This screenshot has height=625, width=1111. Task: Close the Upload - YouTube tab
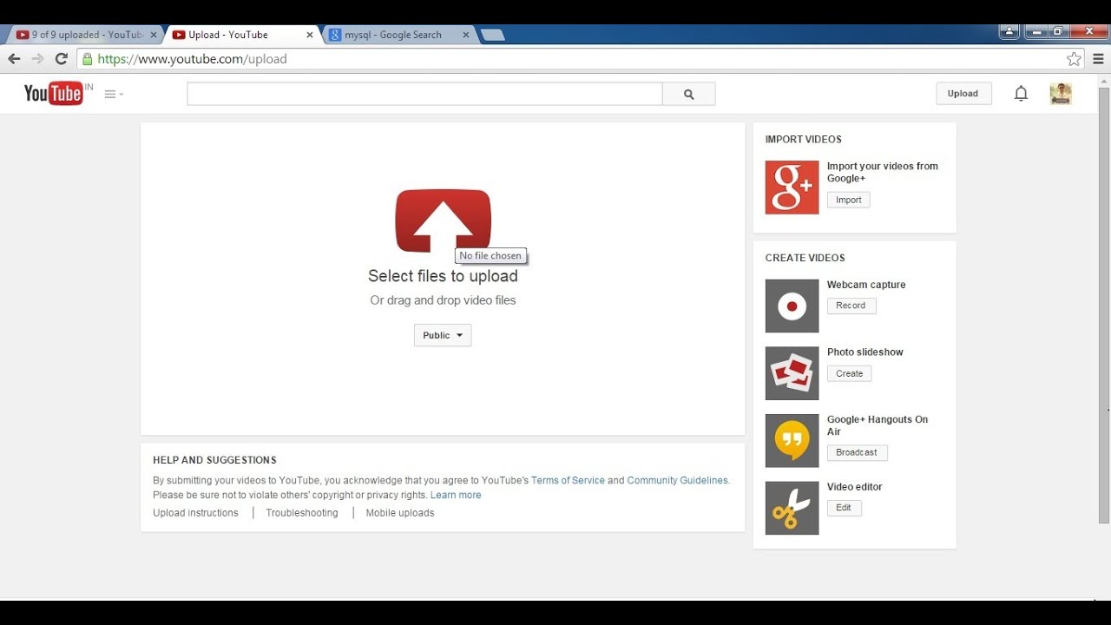click(x=310, y=35)
